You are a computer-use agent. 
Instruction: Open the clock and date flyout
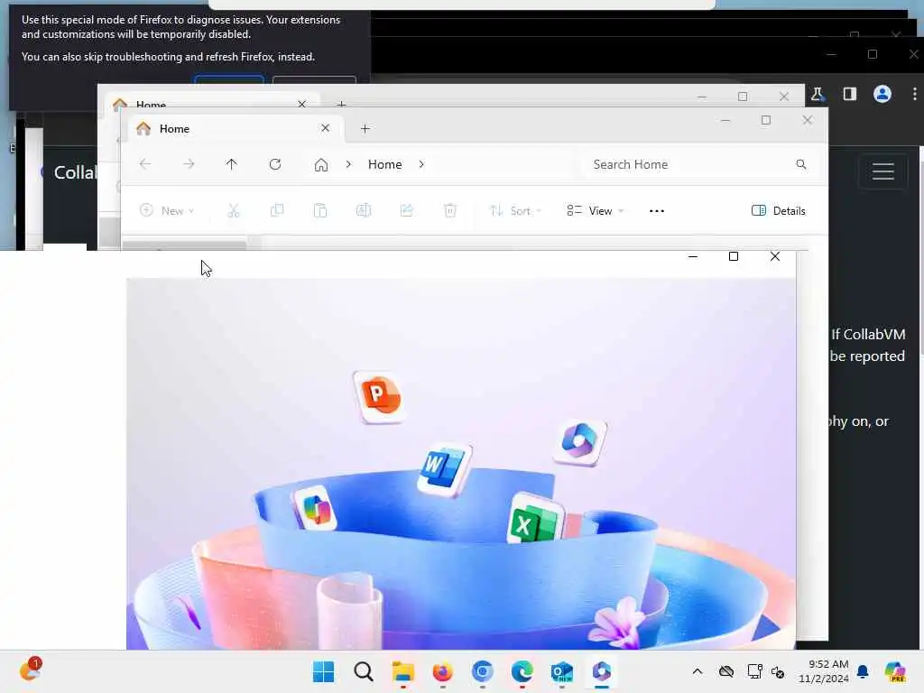[824, 671]
